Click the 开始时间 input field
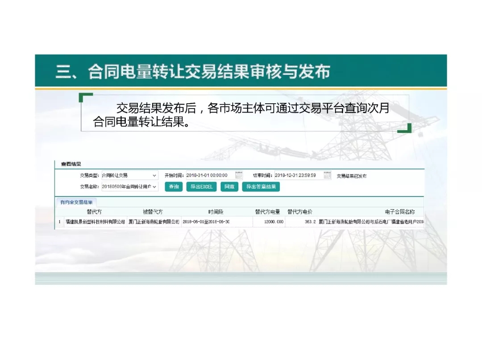This screenshot has height=340, width=482. click(x=208, y=175)
